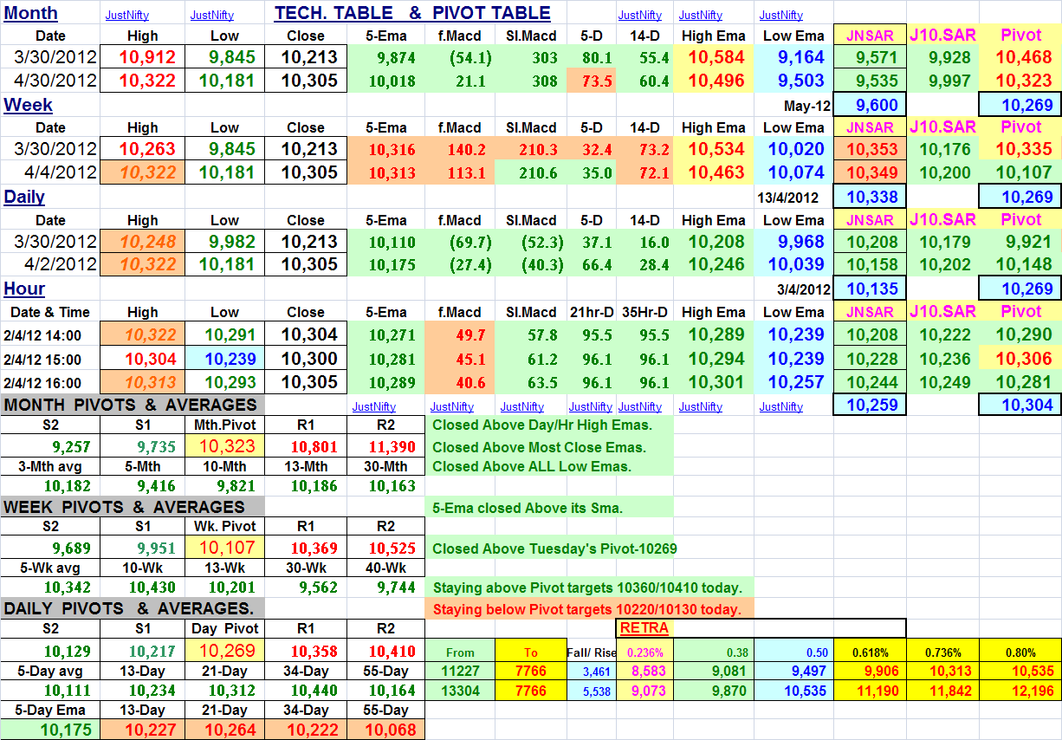Select the 4/4/2012 date cell

click(x=50, y=172)
